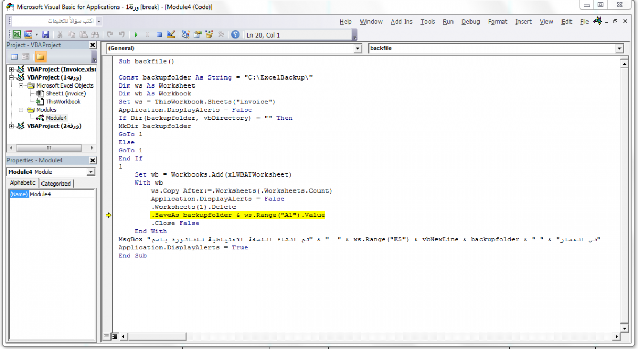The height and width of the screenshot is (349, 638).
Task: Open the Object Browser toolbar icon
Action: point(209,34)
